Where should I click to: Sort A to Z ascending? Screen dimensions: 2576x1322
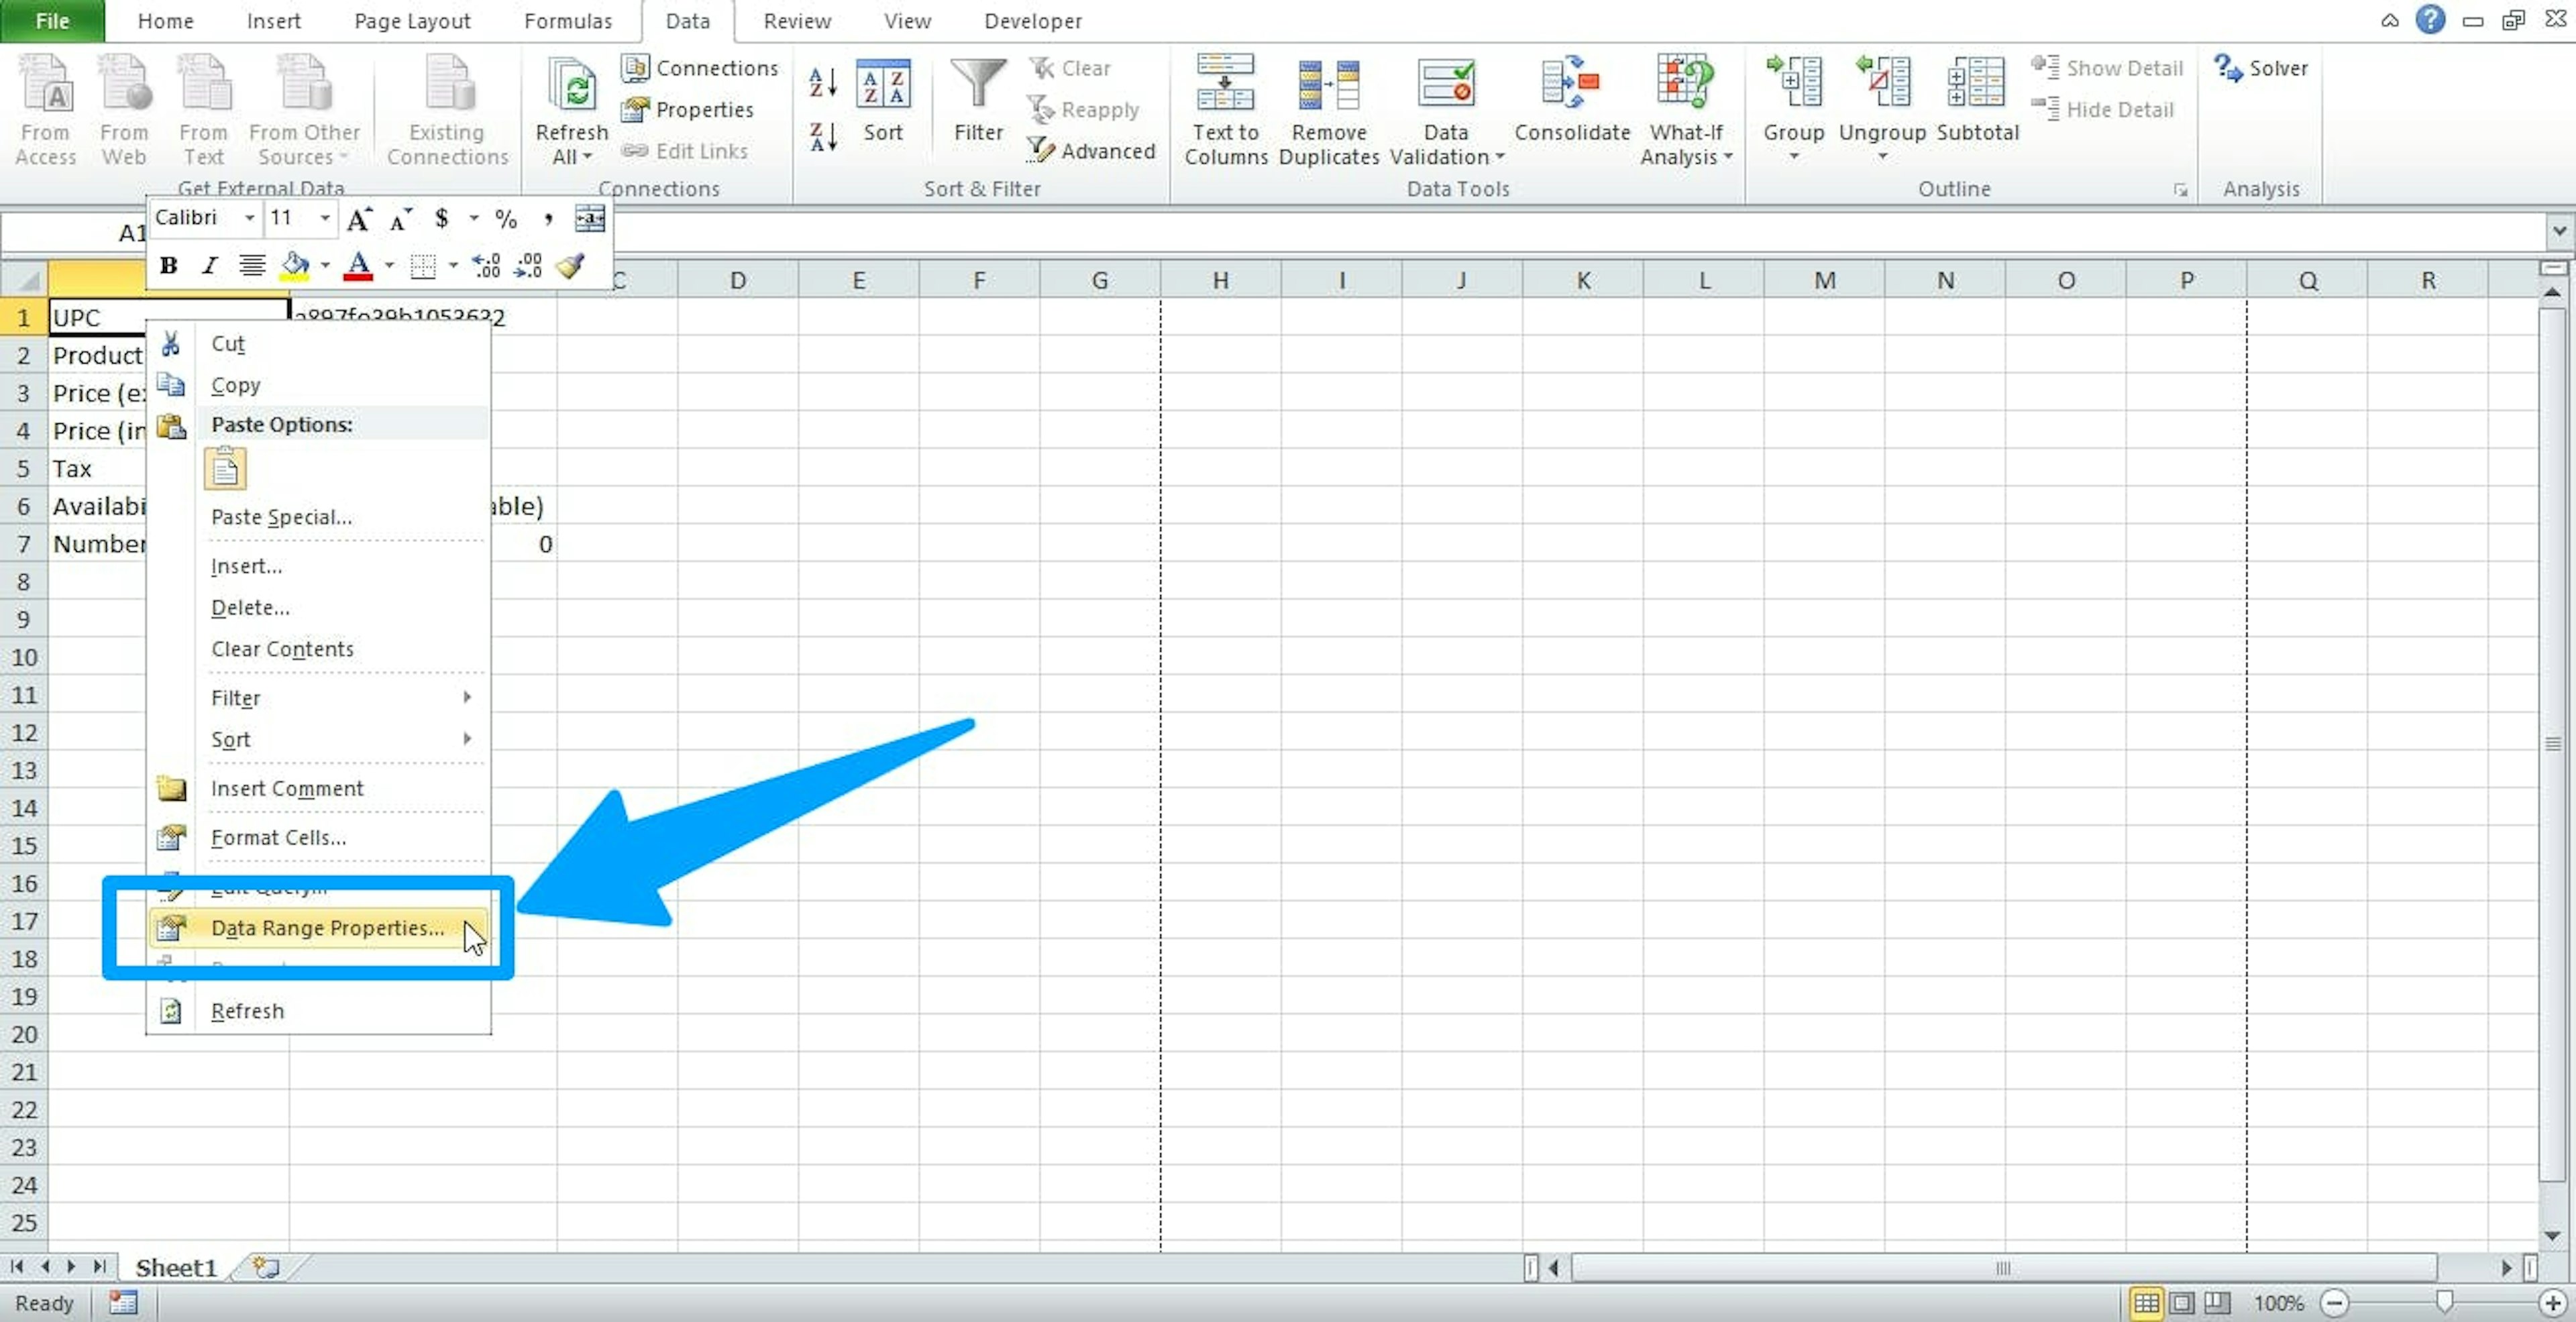point(823,83)
